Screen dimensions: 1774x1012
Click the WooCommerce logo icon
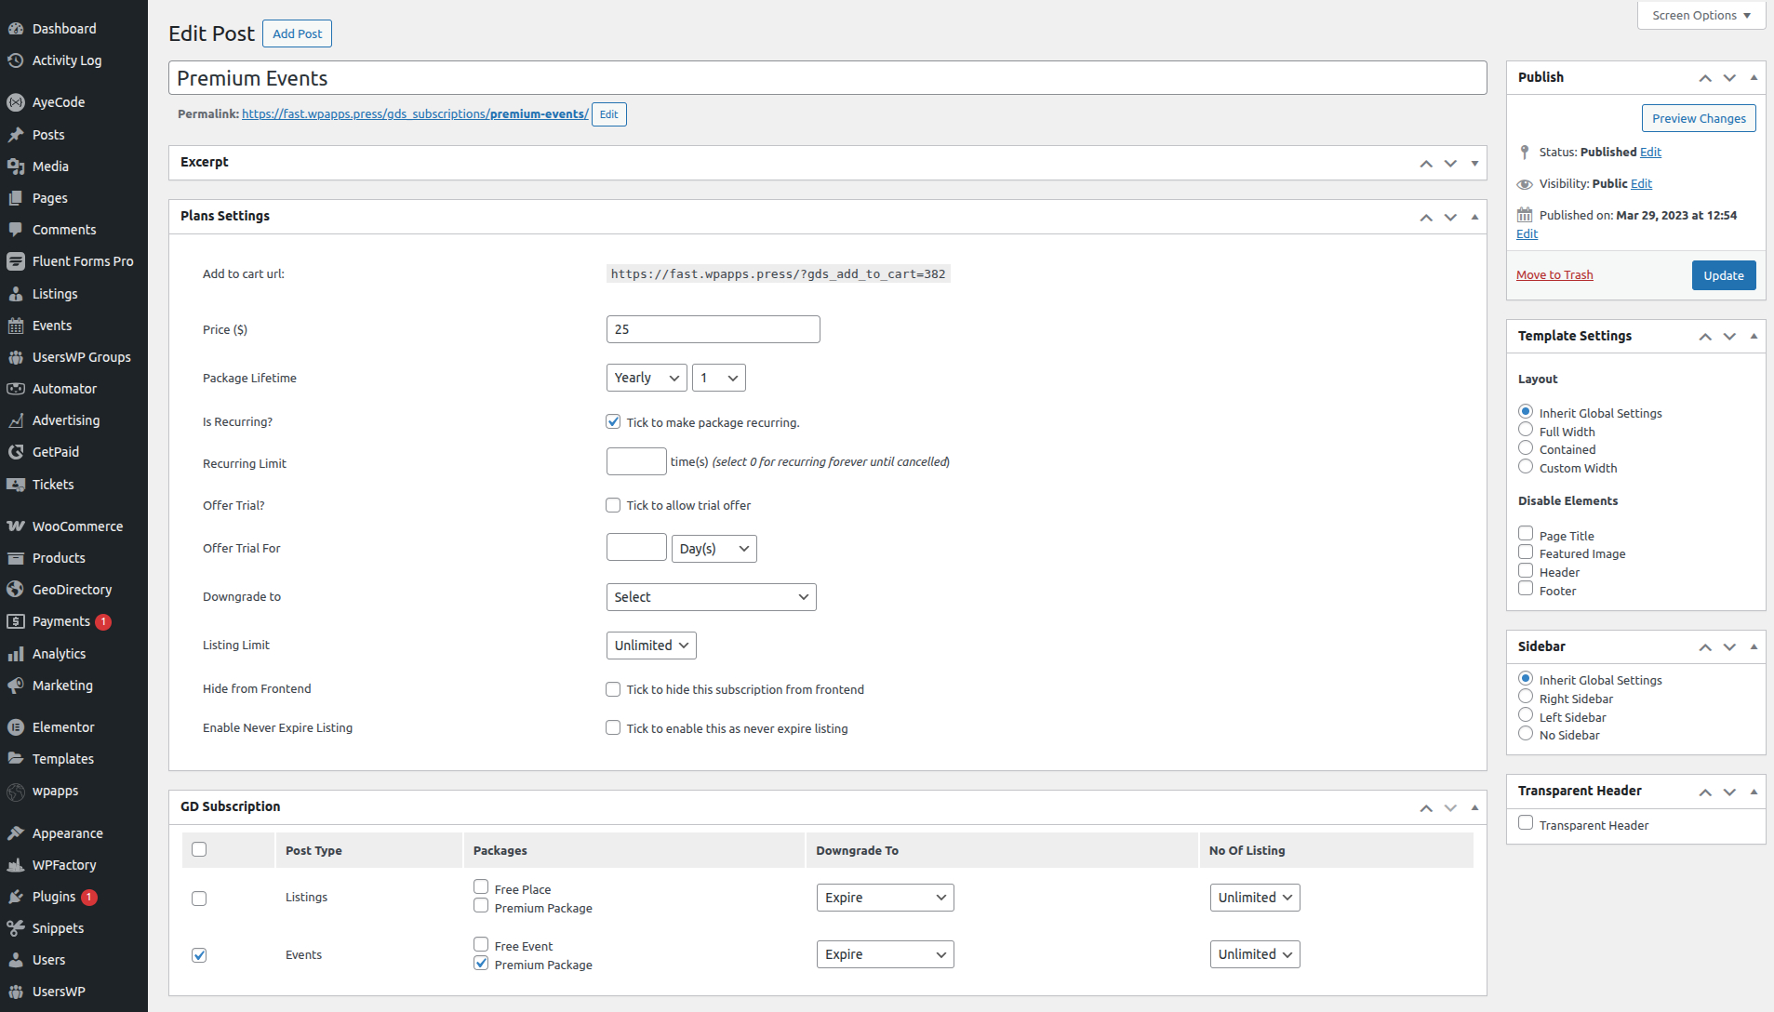pos(16,526)
